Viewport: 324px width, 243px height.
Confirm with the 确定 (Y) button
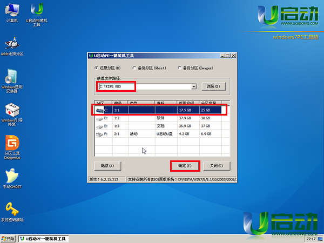(x=185, y=166)
